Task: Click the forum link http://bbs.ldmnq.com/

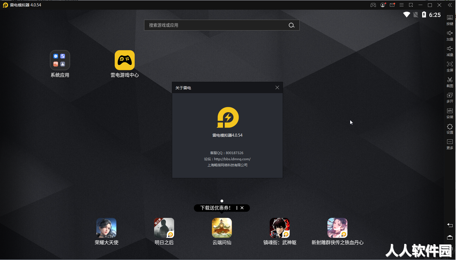Action: tap(232, 159)
